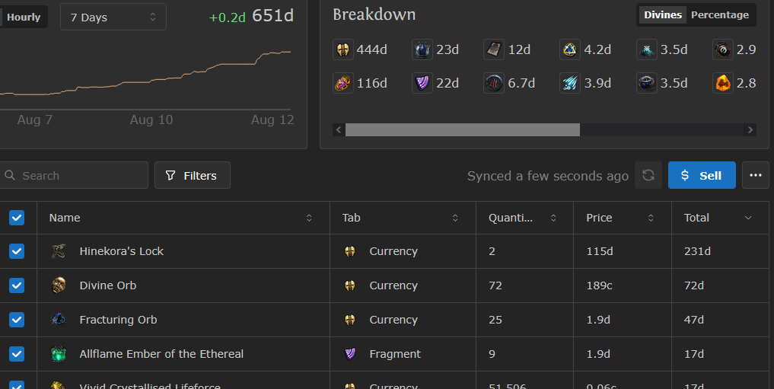Click the Divine Orb item icon
The image size is (774, 389).
(x=59, y=285)
